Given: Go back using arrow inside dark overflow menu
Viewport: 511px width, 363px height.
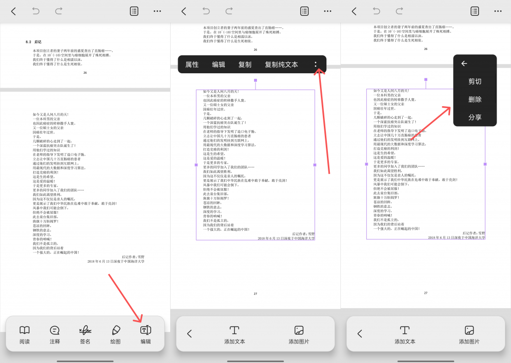Looking at the screenshot, I should pos(464,63).
